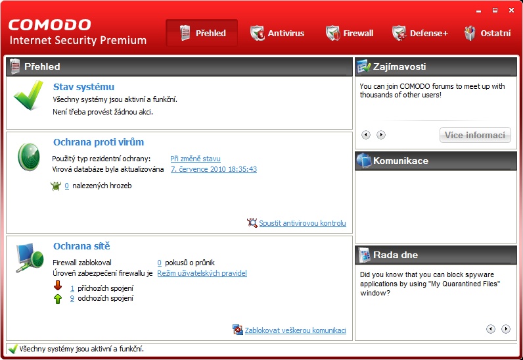Viewport: 523px width, 360px height.
Task: Switch to the Antivirus tab
Action: pos(277,33)
